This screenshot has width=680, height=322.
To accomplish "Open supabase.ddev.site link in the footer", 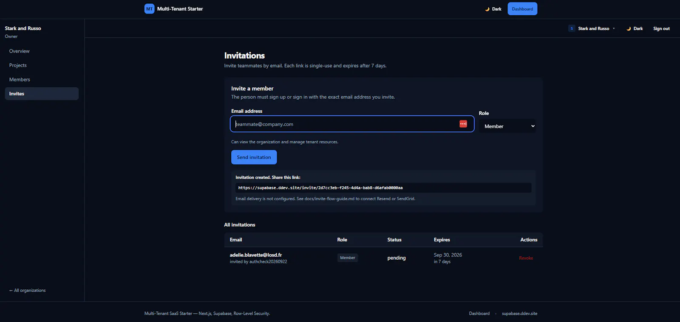I will coord(519,314).
